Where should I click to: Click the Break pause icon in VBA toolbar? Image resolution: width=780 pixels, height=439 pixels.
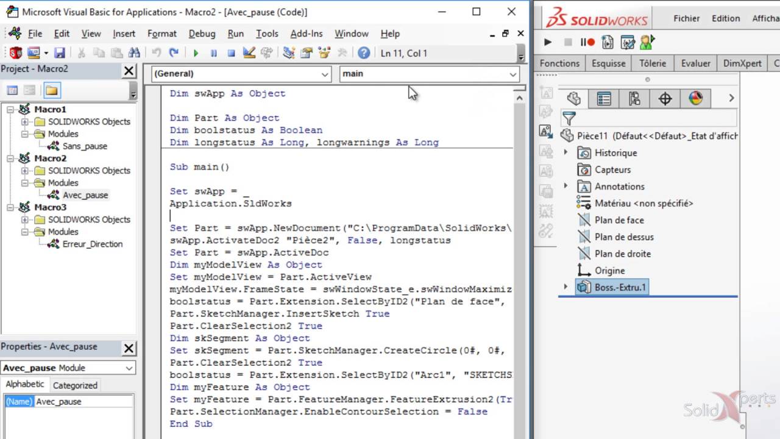pos(213,53)
